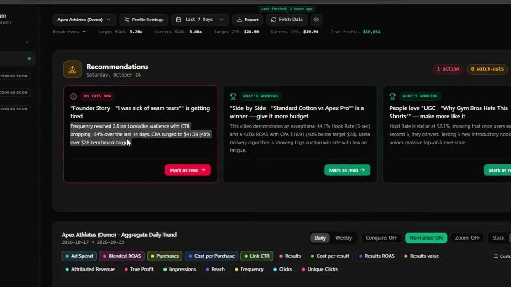Click the UGC Why Gym Bros recommendation title
The width and height of the screenshot is (511, 287).
(448, 112)
